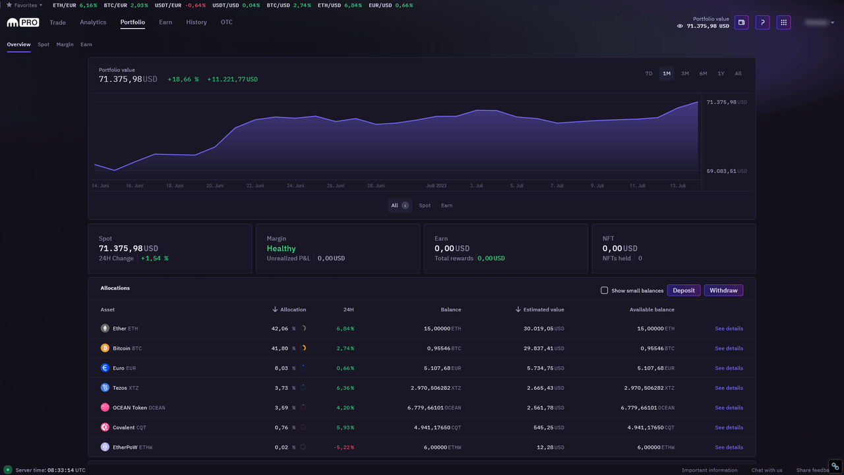The image size is (844, 475).
Task: Sort by Allocation column
Action: pyautogui.click(x=289, y=309)
